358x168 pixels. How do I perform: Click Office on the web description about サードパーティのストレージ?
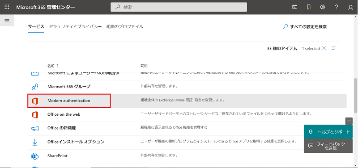point(226,113)
